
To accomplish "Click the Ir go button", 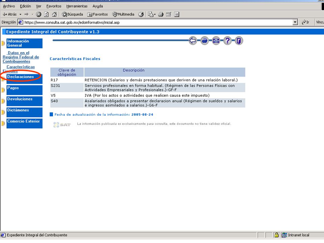I will tap(305, 22).
